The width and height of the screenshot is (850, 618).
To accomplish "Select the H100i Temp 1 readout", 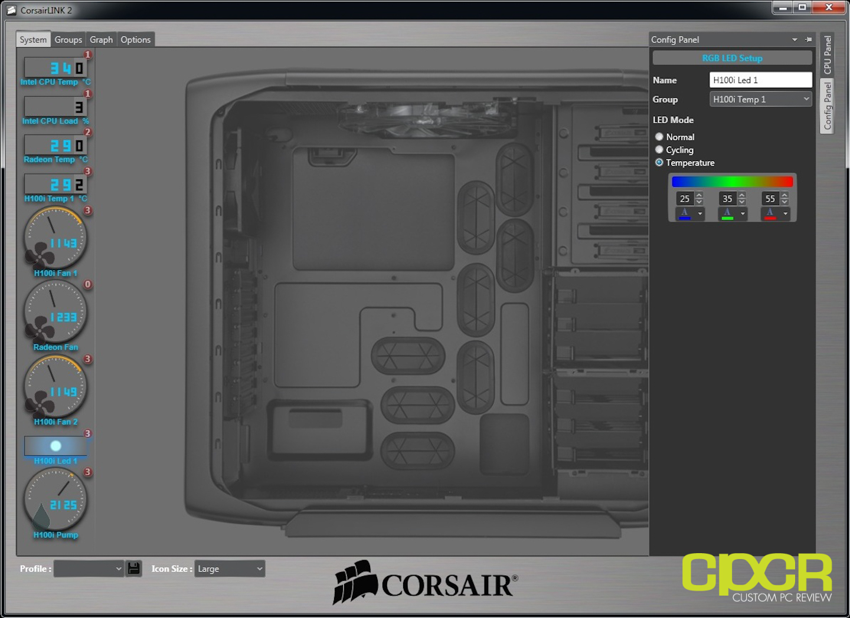I will 55,184.
